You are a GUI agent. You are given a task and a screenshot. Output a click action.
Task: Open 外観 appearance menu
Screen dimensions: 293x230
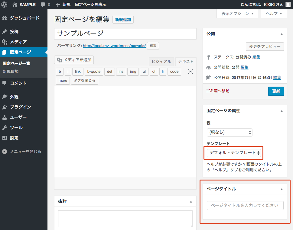(24, 97)
